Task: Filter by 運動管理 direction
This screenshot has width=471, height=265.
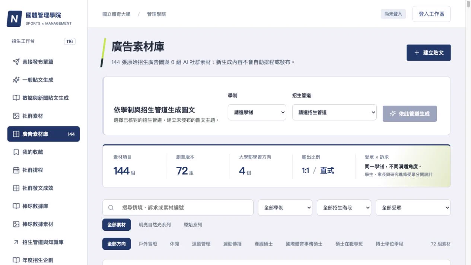Action: (x=201, y=244)
